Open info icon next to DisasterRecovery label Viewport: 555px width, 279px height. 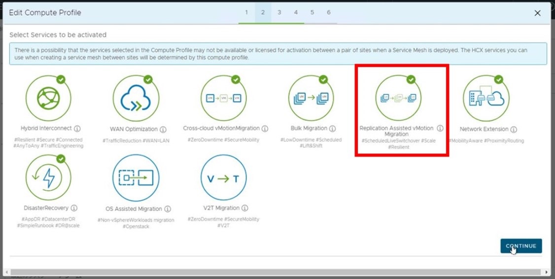(x=74, y=208)
